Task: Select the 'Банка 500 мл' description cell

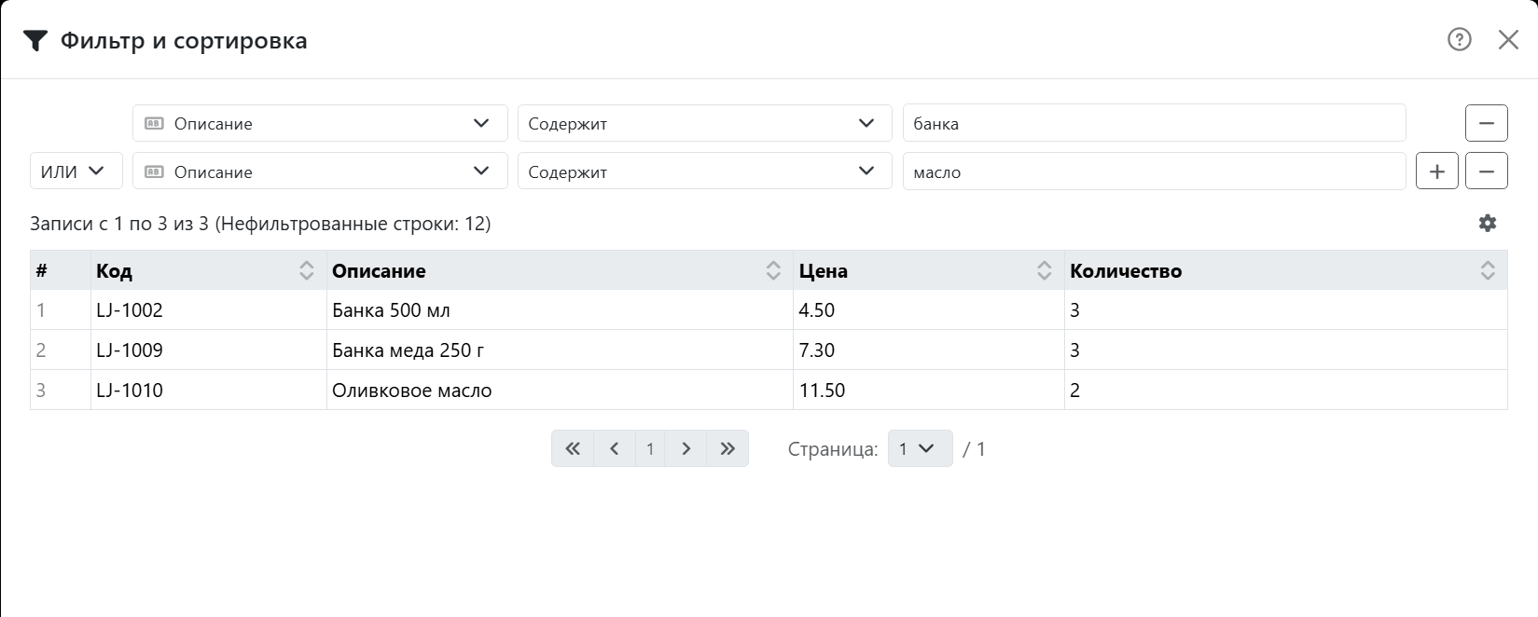Action: click(x=560, y=309)
